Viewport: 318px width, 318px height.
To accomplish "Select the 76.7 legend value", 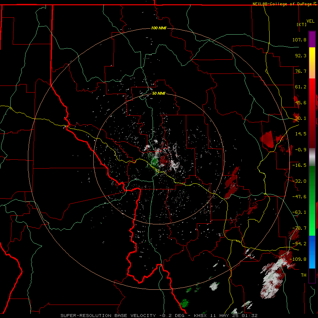I will tap(301, 71).
